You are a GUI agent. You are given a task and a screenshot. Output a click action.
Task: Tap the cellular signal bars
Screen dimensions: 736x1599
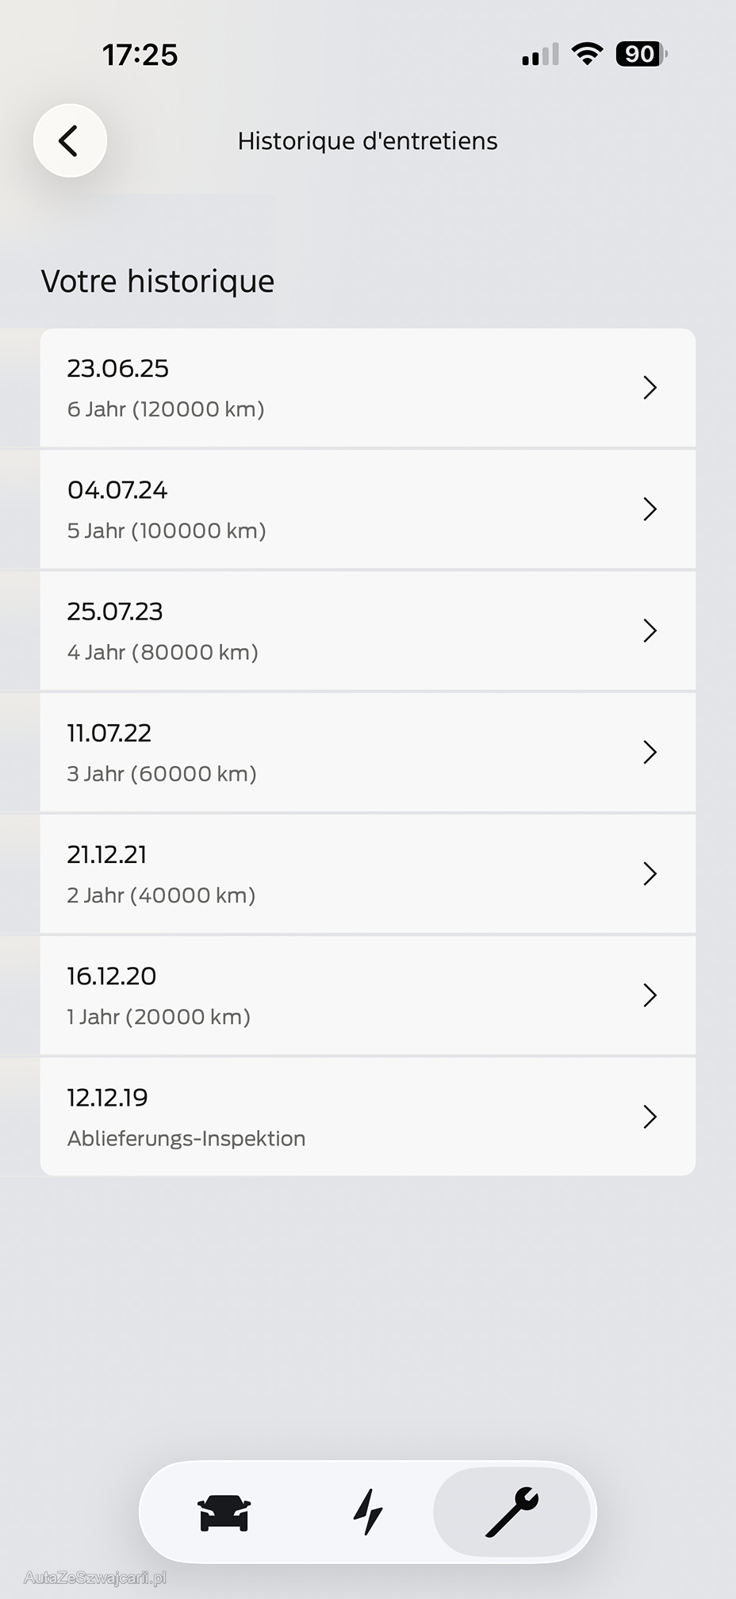pos(540,55)
